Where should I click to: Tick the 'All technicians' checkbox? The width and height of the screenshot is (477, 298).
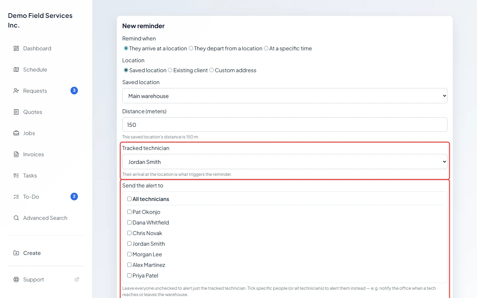pyautogui.click(x=129, y=199)
